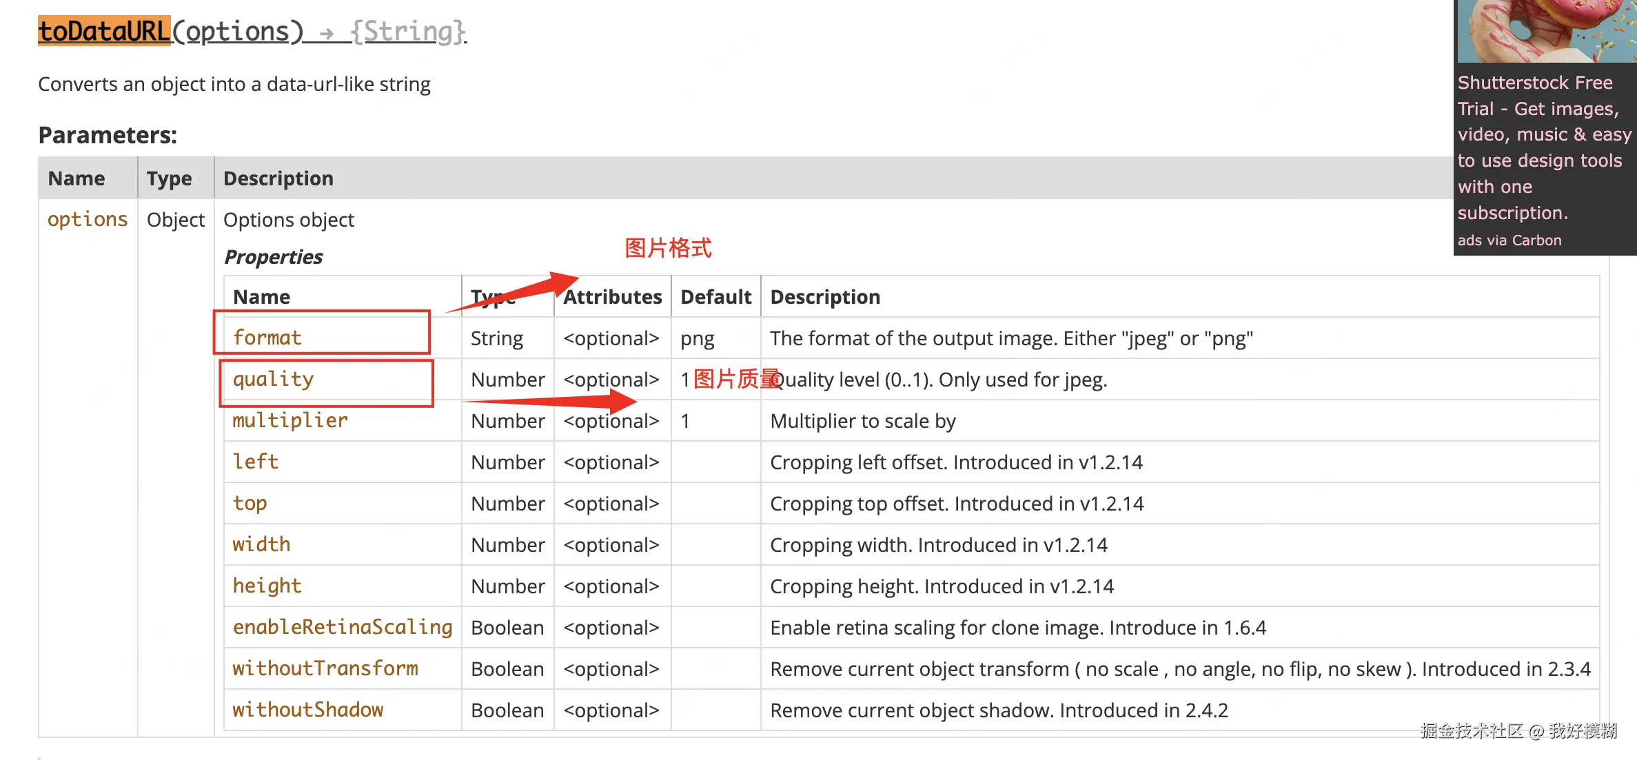Screen dimensions: 1637x760
Task: Click the multiplier property name
Action: 289,420
